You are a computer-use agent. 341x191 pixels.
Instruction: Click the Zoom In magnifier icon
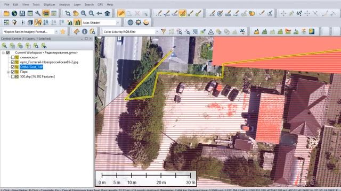(x=84, y=13)
